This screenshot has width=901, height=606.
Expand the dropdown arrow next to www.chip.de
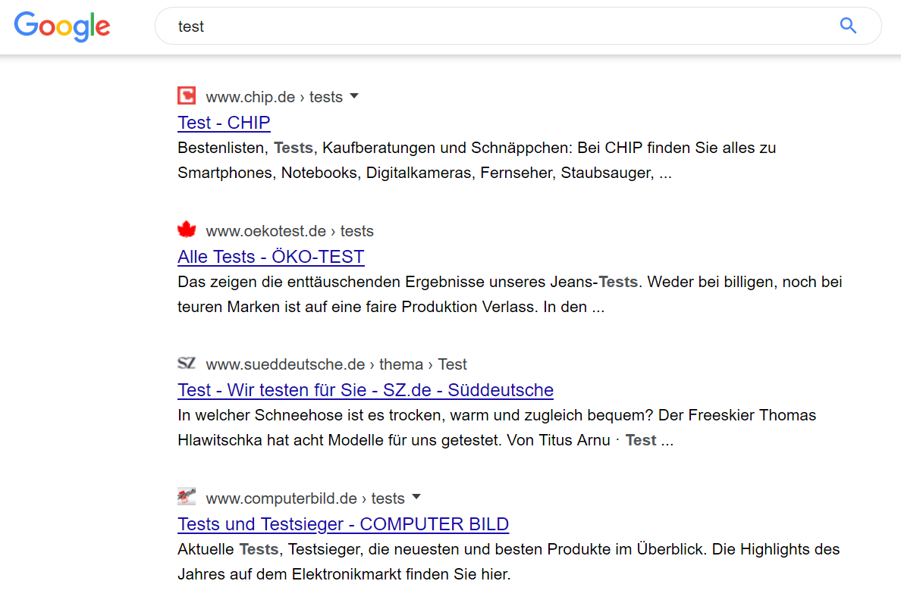354,96
